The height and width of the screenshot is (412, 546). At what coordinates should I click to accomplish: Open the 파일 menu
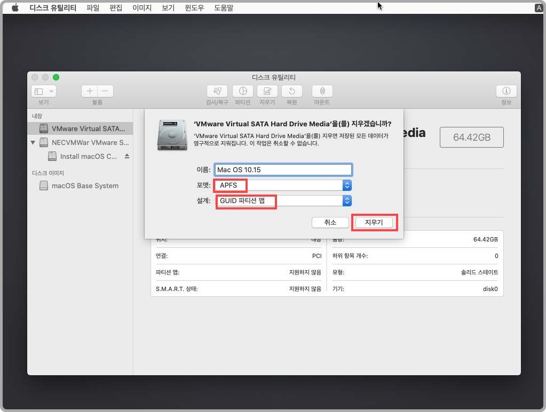[x=93, y=7]
